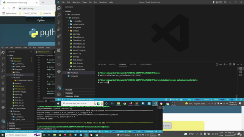The image size is (244, 137).
Task: Maximize terminal panel with up chevron
Action: 238,64
